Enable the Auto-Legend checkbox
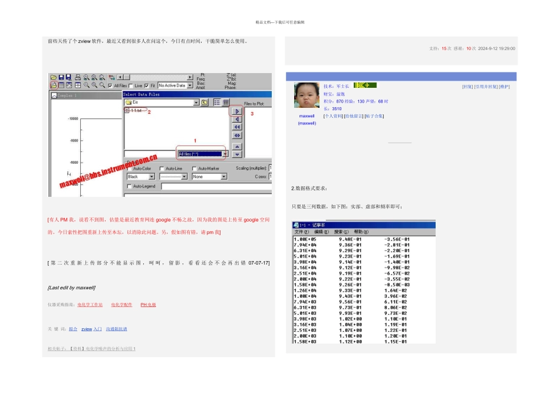Image resolution: width=560 pixels, height=396 pixels. [x=129, y=186]
